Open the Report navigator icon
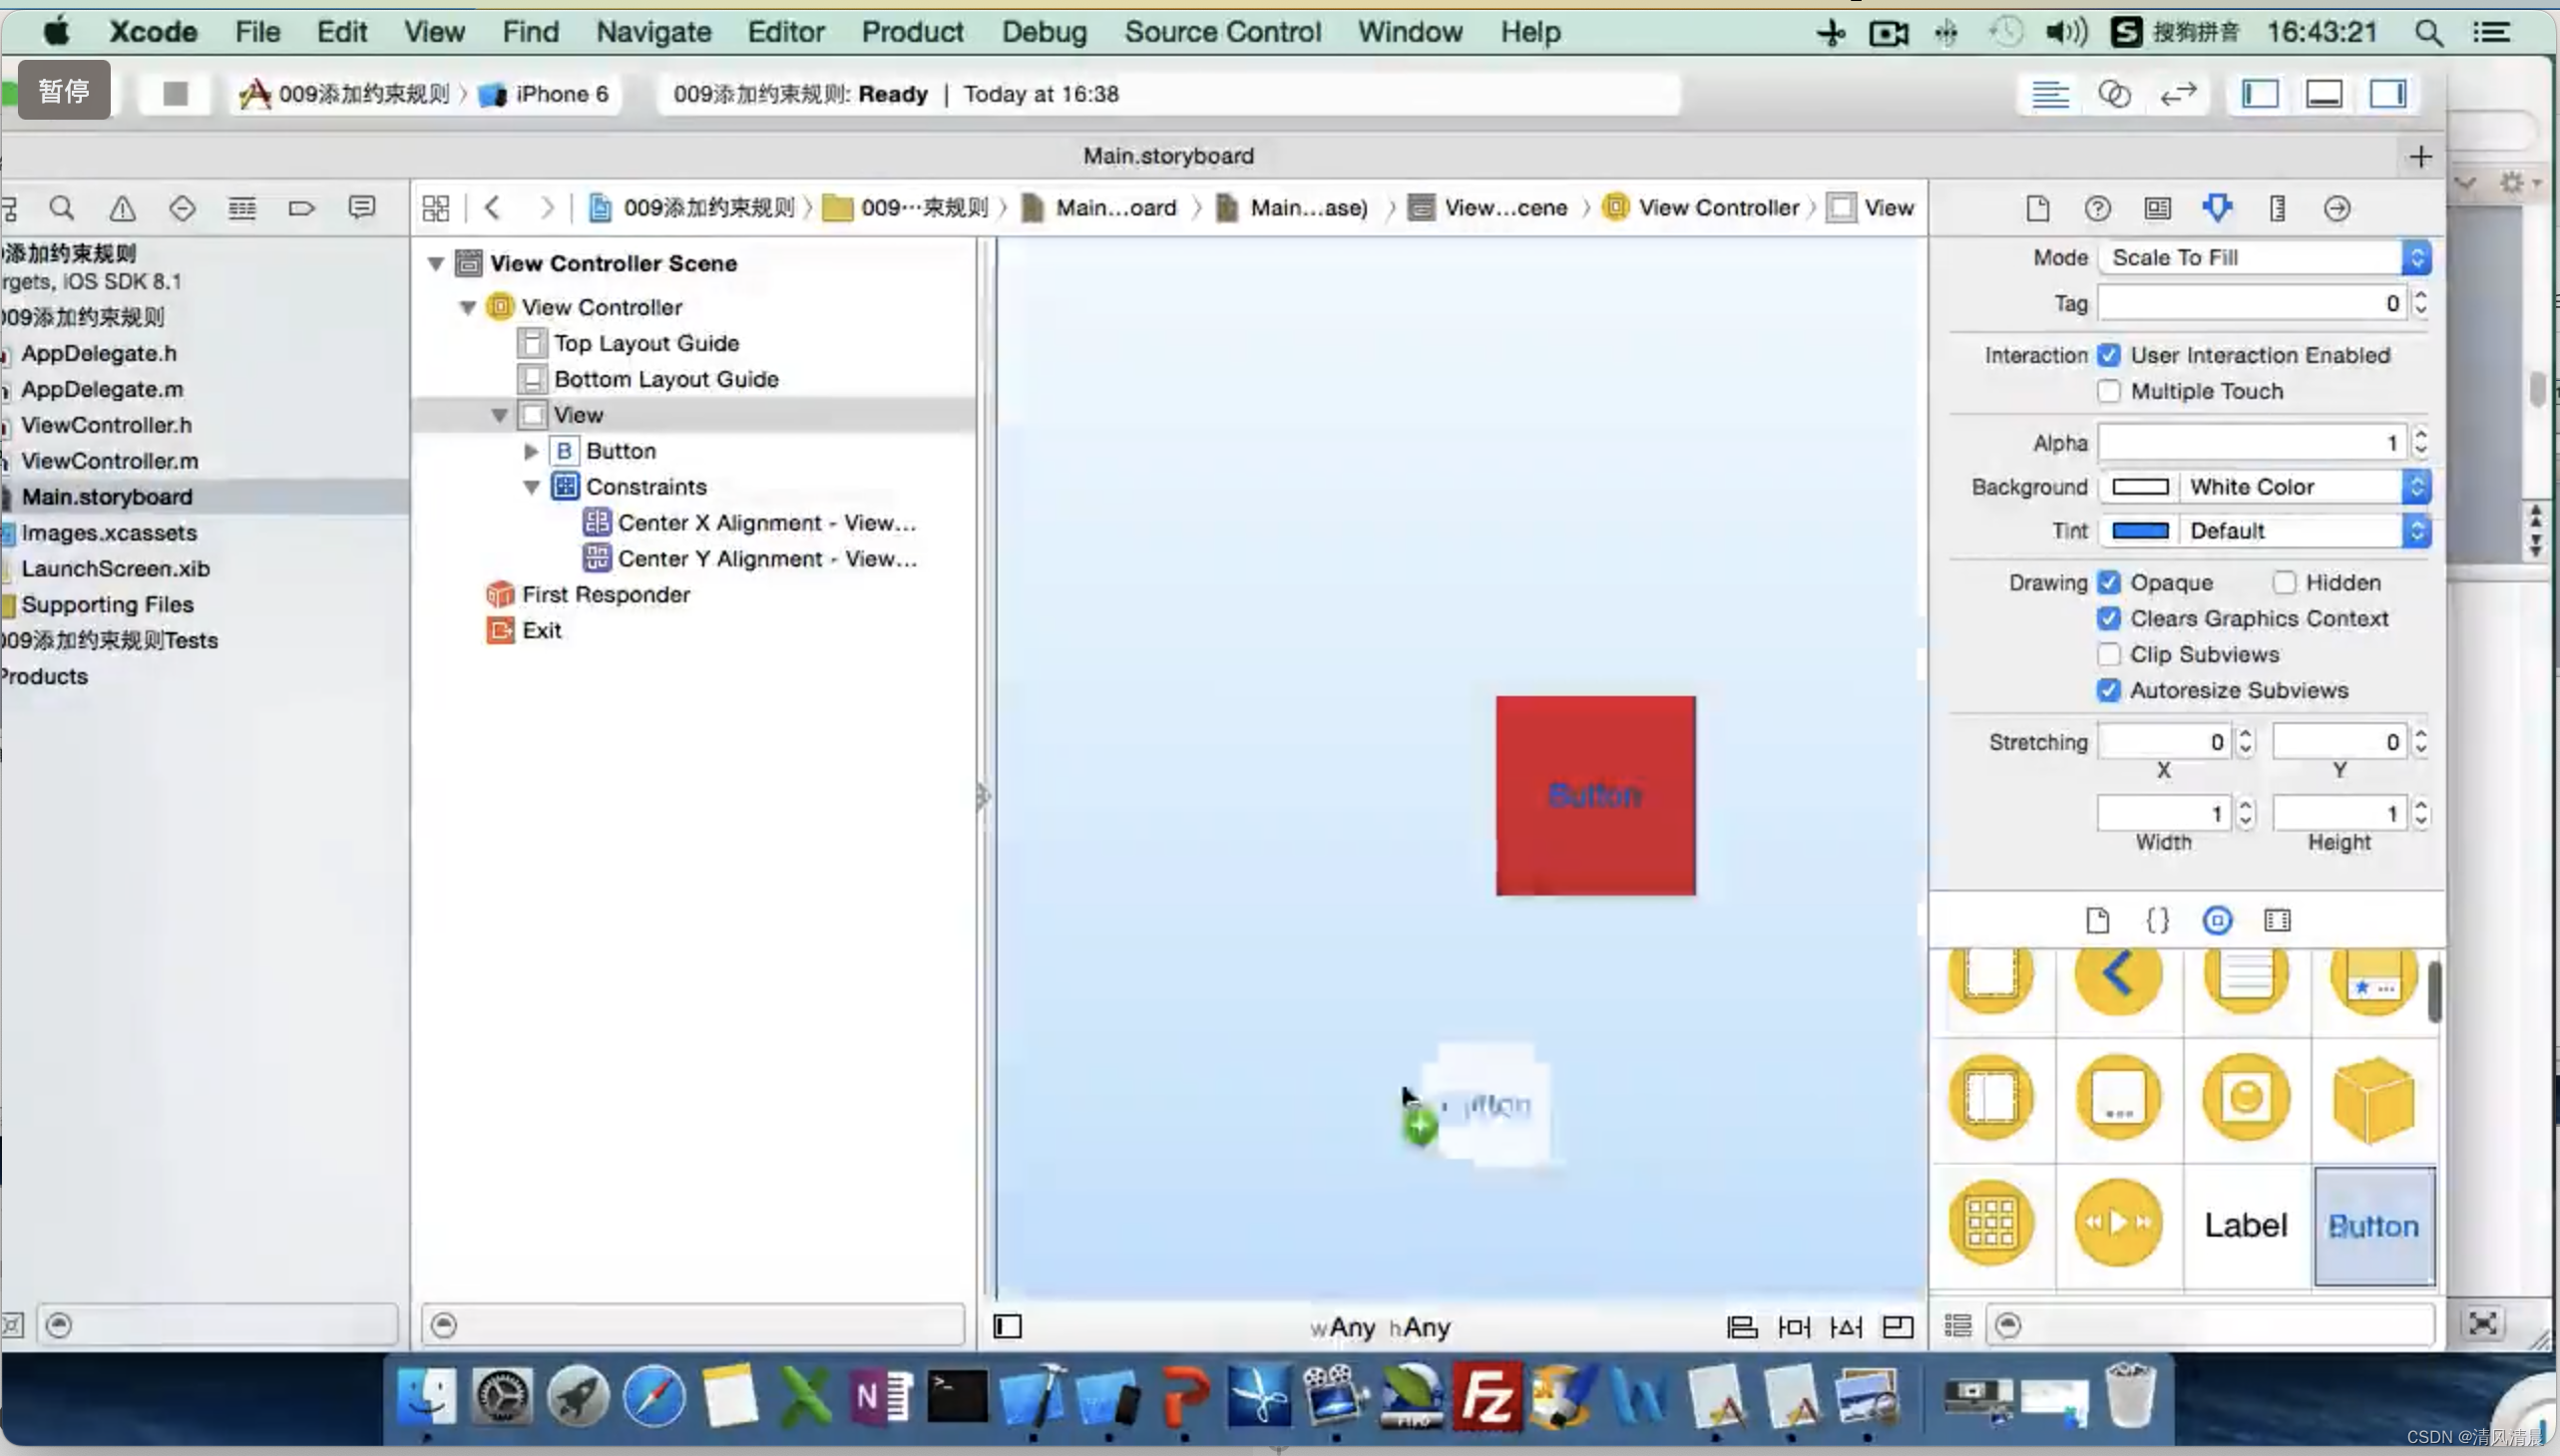Screen dimensions: 2560x1456 point(361,208)
